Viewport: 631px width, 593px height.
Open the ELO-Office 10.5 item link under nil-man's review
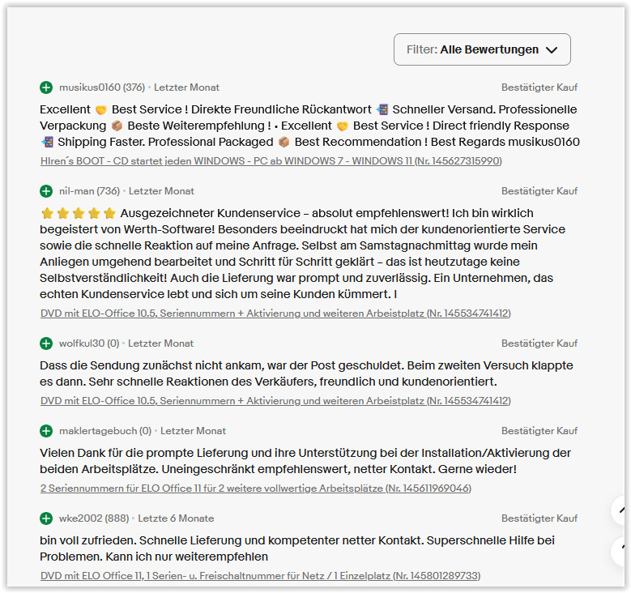[275, 314]
